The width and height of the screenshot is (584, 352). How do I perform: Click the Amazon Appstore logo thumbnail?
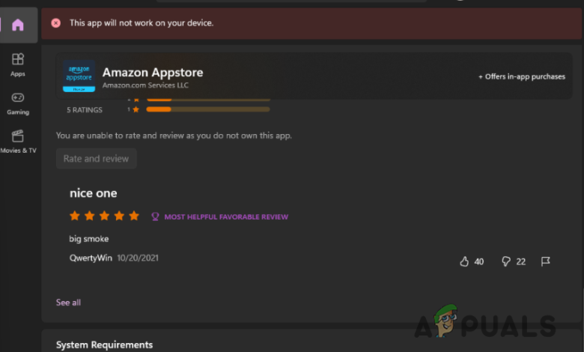[x=79, y=76]
